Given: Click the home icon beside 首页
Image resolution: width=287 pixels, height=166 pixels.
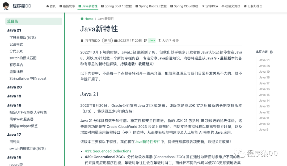Looking at the screenshot, I should click(47, 6).
